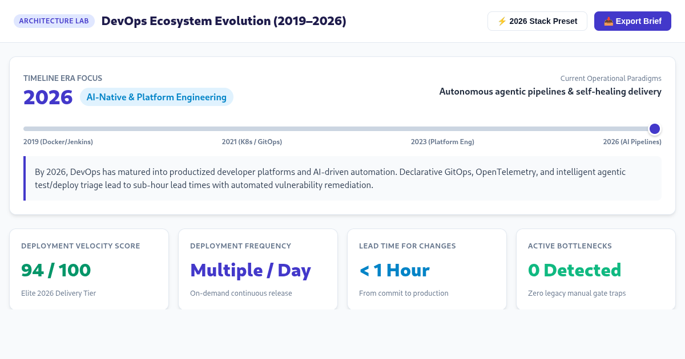This screenshot has width=685, height=359.
Task: Click the Lead Time for Changes label
Action: coord(408,246)
